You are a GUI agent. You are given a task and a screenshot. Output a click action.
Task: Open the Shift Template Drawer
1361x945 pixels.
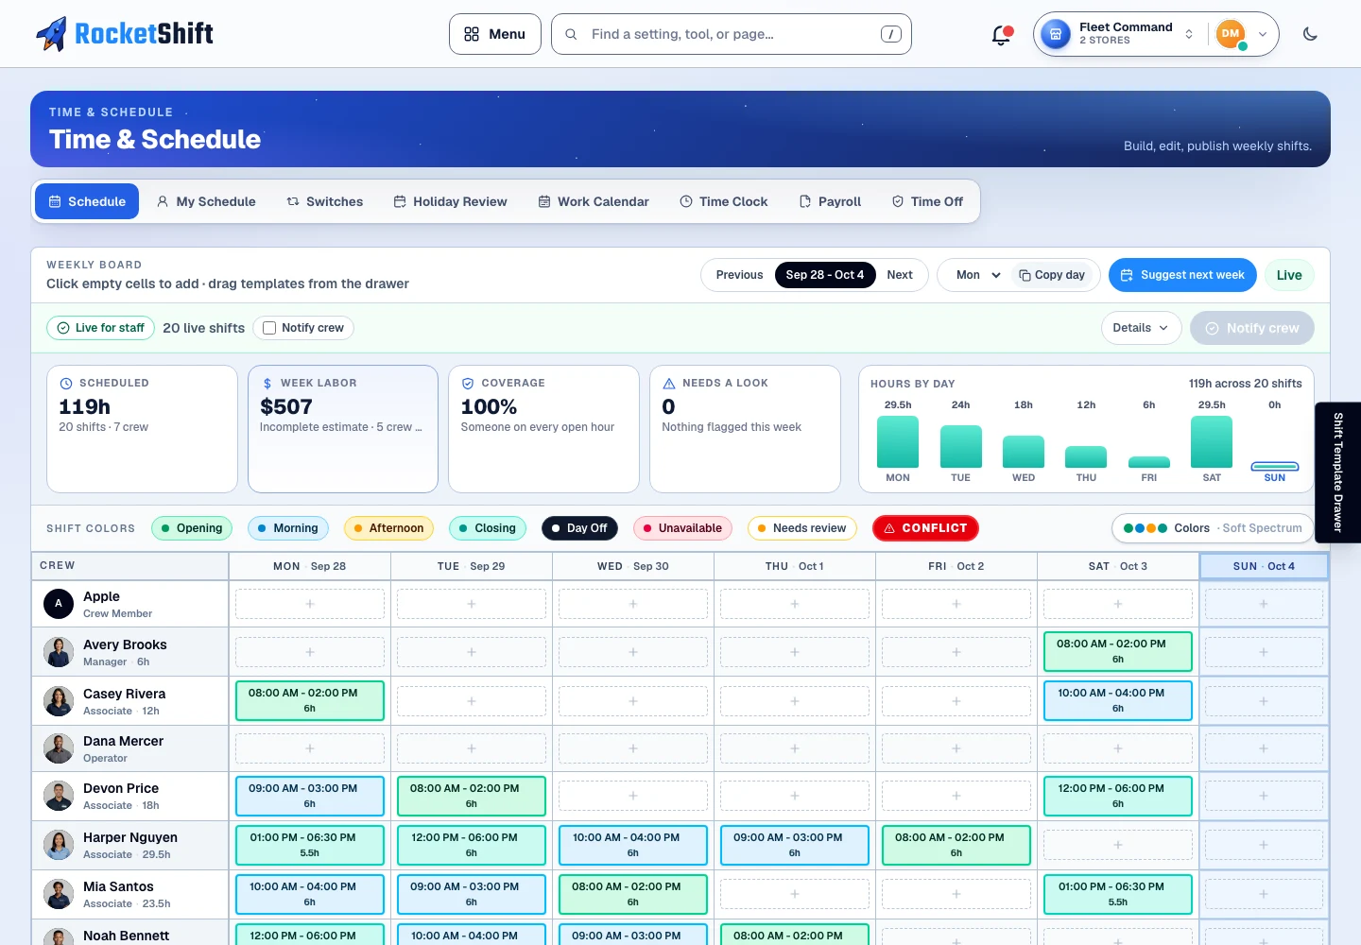(1337, 472)
